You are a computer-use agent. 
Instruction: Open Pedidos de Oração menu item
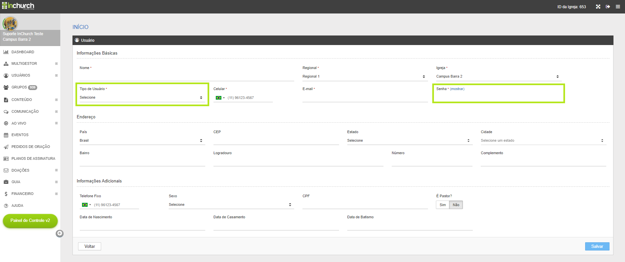(x=30, y=147)
